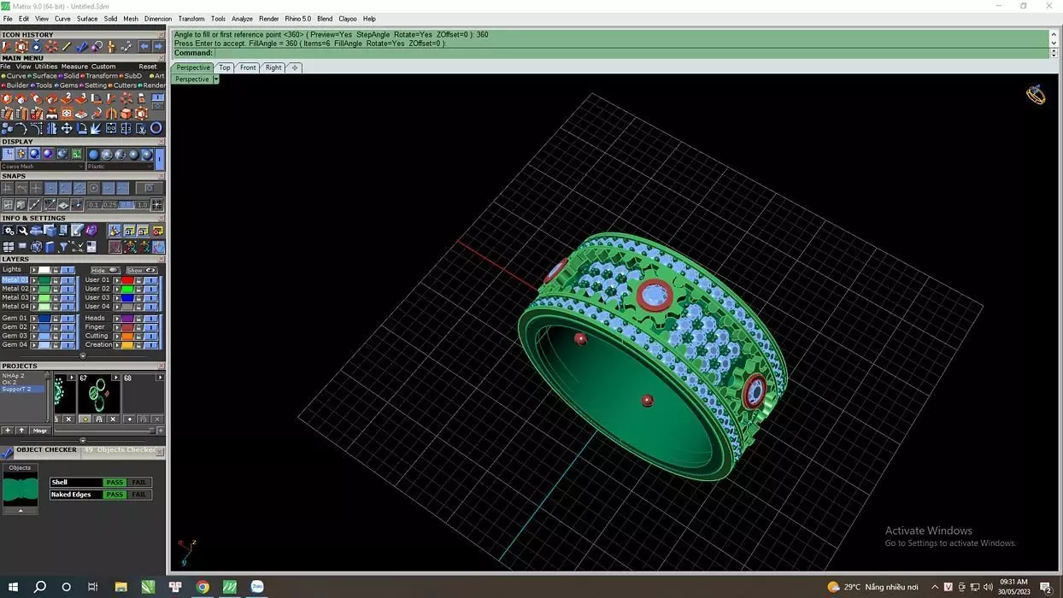Pick the first blue material sphere
Image resolution: width=1063 pixels, height=598 pixels.
tap(93, 155)
